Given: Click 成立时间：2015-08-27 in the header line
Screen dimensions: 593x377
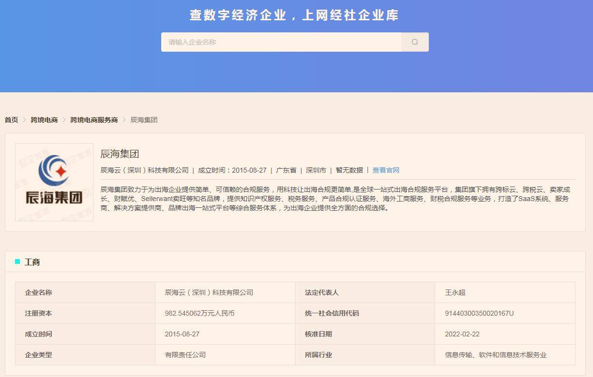Looking at the screenshot, I should point(232,170).
